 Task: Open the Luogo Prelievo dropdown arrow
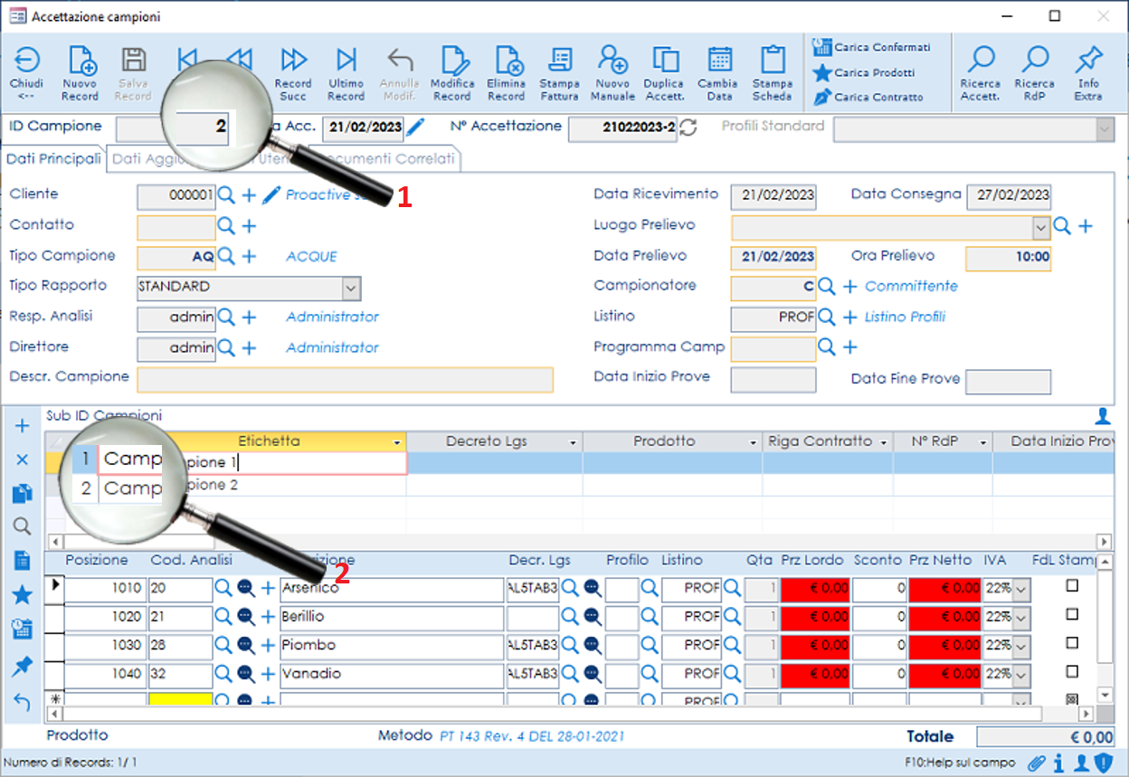tap(1040, 227)
